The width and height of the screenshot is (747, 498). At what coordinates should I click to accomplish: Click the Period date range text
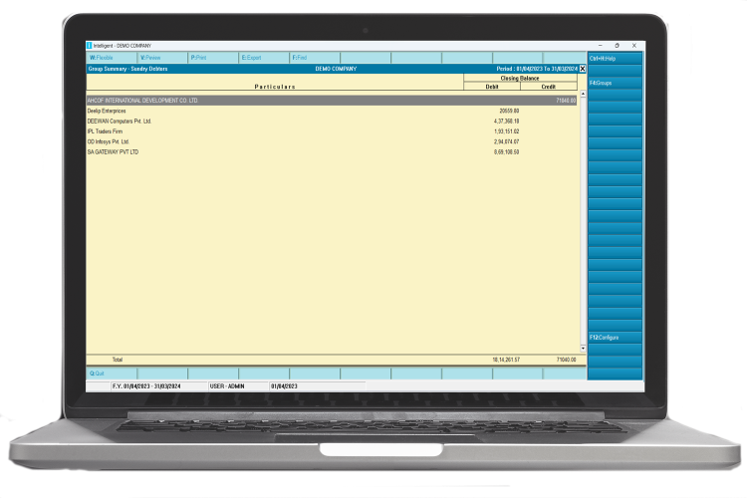(537, 69)
